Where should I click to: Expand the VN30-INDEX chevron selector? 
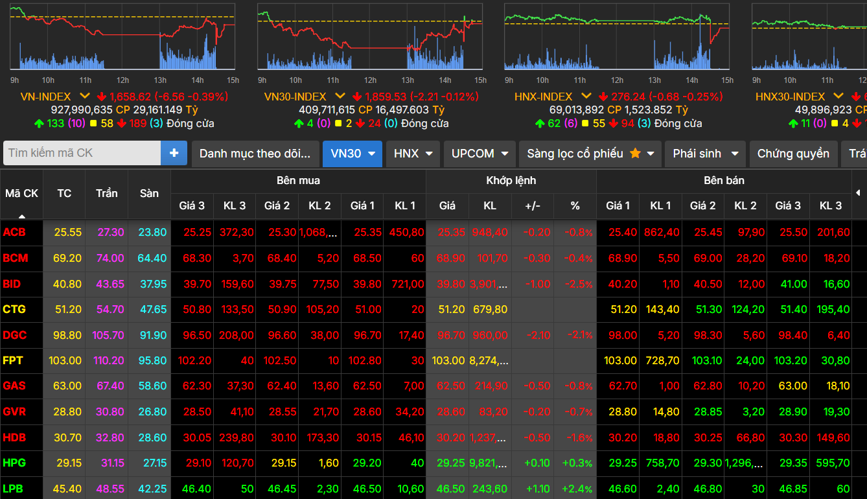point(340,97)
